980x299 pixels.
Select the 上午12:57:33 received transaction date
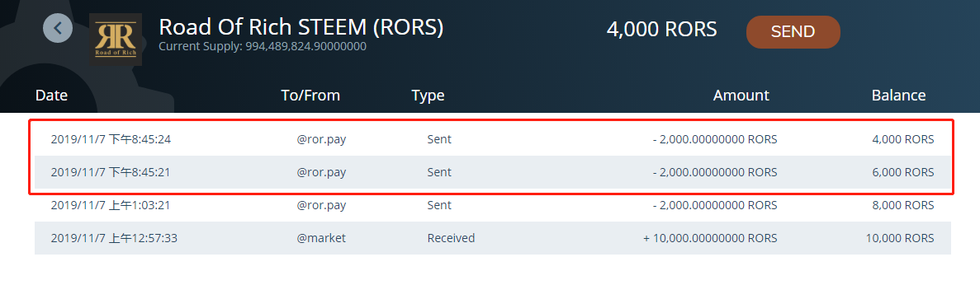click(114, 238)
